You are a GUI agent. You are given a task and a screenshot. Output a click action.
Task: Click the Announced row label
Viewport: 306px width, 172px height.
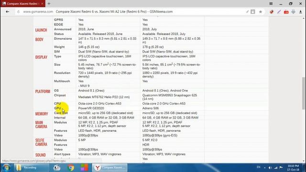click(63, 29)
